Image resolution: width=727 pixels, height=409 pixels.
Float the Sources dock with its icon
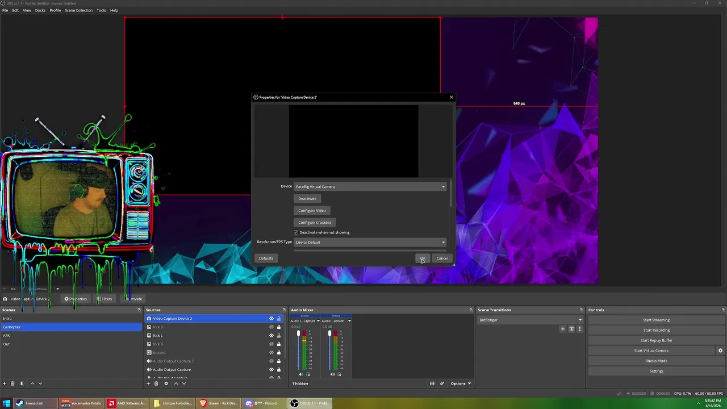pyautogui.click(x=284, y=310)
